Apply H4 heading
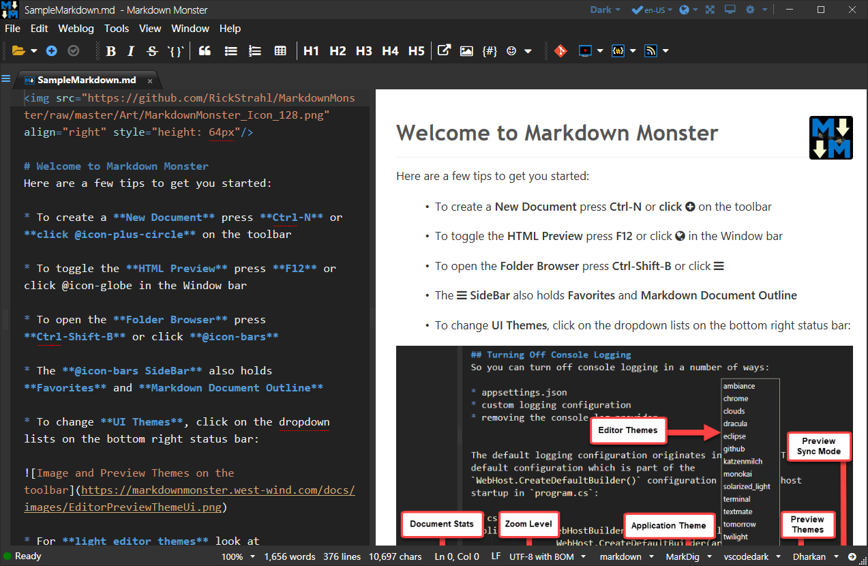Viewport: 868px width, 566px height. [390, 50]
